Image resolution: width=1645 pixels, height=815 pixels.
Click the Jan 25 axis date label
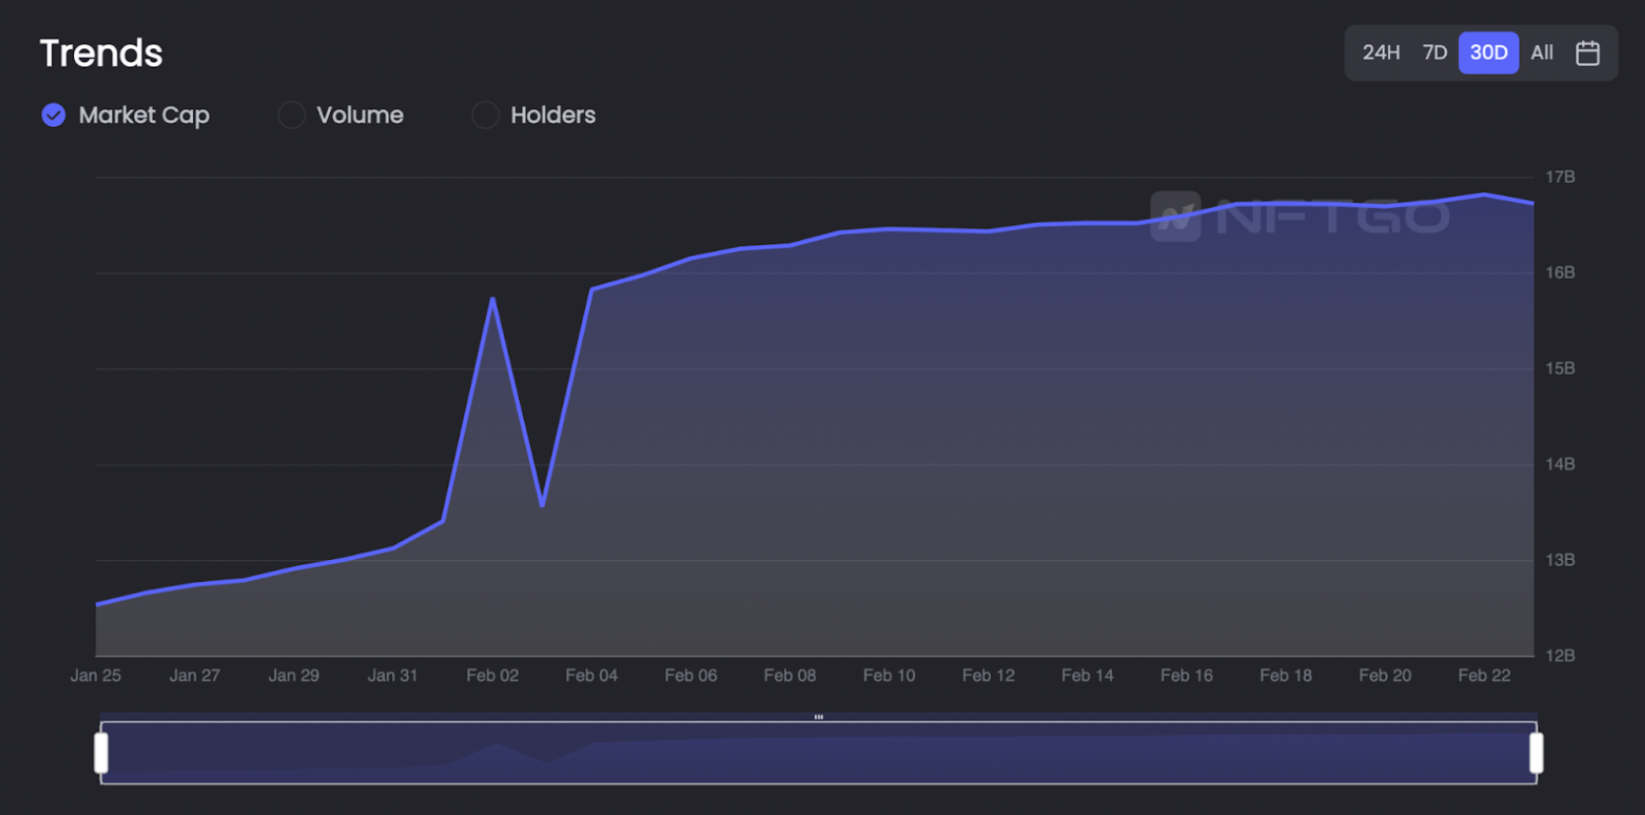[96, 675]
